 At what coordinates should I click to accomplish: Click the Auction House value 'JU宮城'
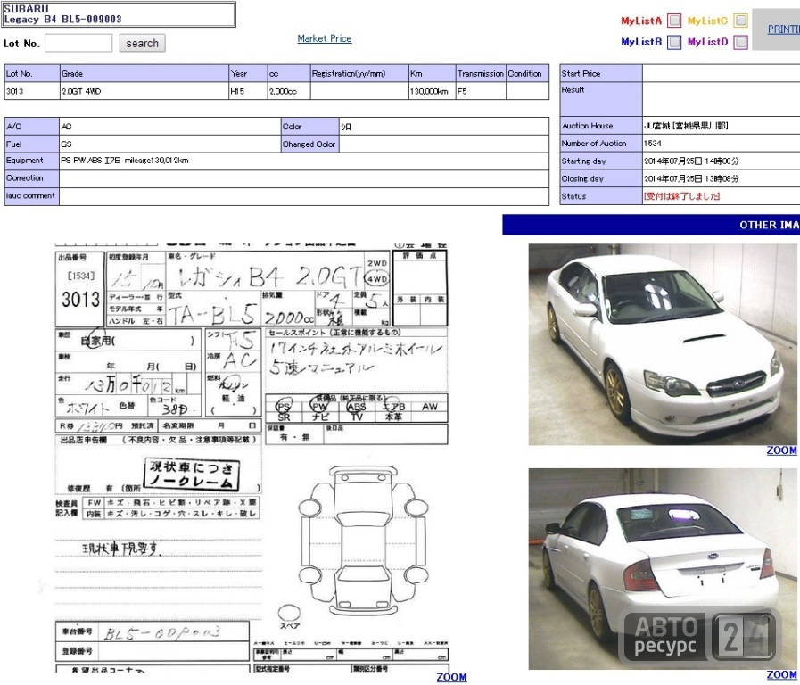[x=686, y=126]
